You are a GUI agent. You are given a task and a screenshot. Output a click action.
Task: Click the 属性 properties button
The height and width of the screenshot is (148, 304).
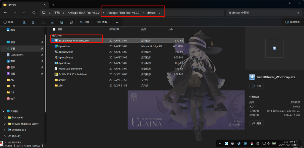(x=256, y=123)
